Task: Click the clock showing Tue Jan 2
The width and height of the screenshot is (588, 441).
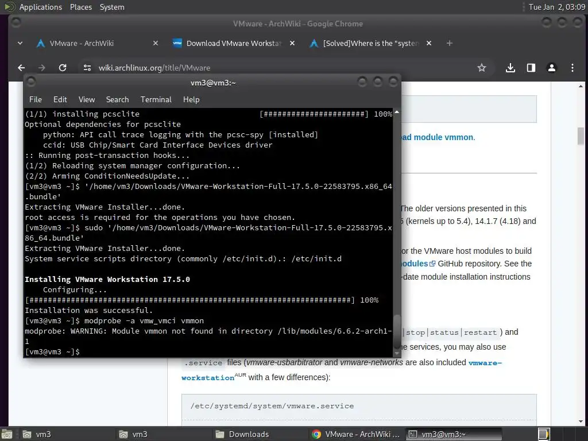Action: pyautogui.click(x=557, y=7)
